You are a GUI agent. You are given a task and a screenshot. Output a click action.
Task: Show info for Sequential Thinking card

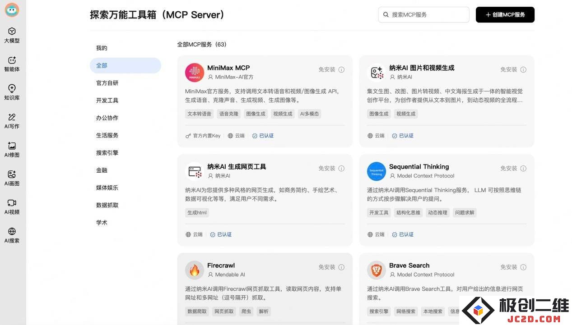pyautogui.click(x=523, y=168)
